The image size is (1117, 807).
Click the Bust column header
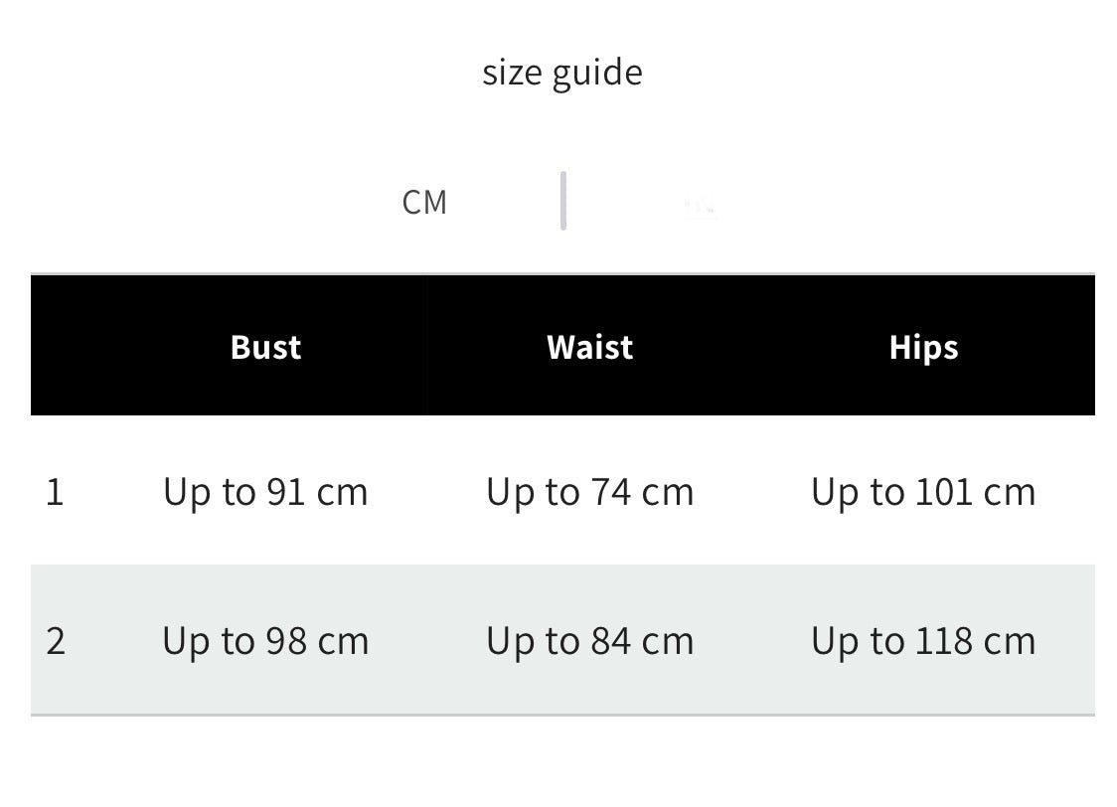pos(265,347)
